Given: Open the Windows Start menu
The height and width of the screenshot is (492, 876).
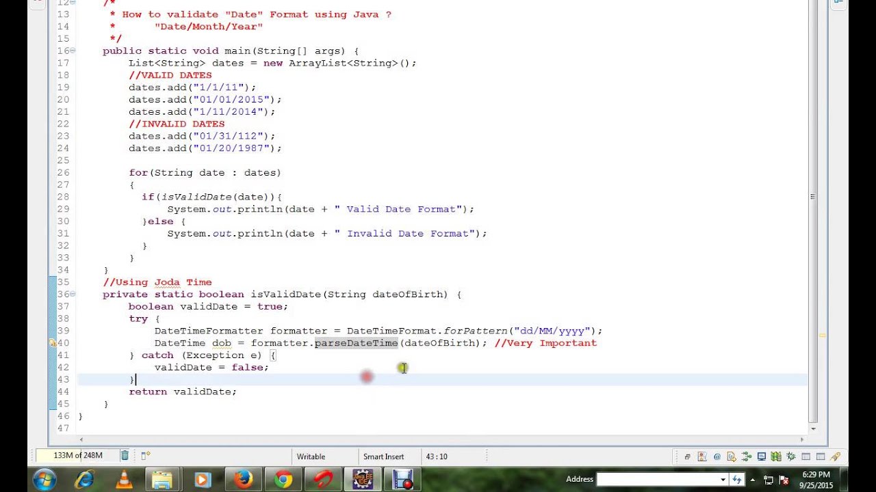Looking at the screenshot, I should pos(44,479).
